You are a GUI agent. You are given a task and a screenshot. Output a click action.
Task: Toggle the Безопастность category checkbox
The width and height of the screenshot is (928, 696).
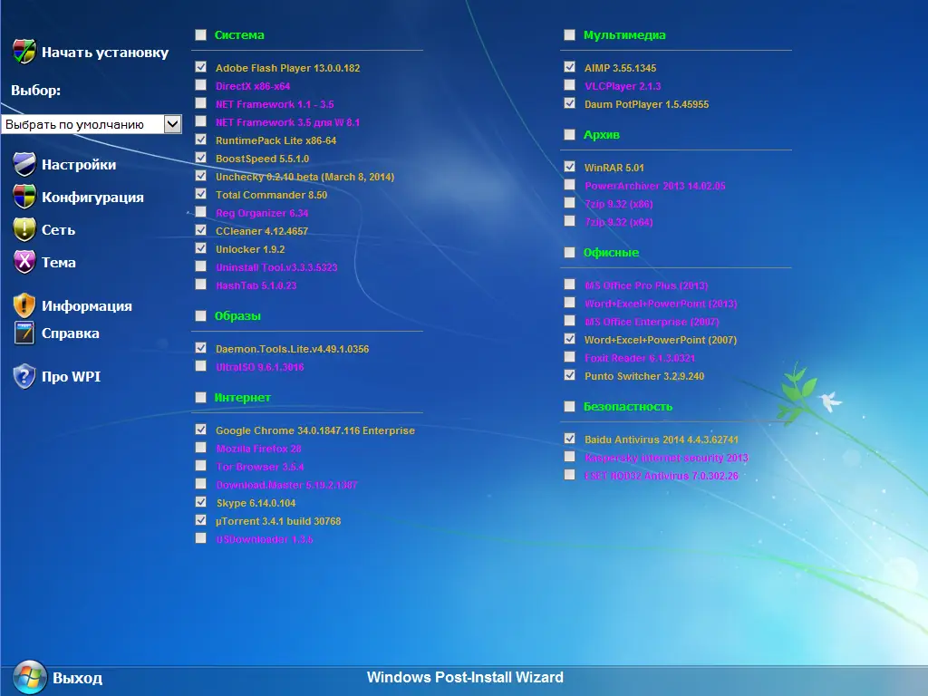pos(569,407)
